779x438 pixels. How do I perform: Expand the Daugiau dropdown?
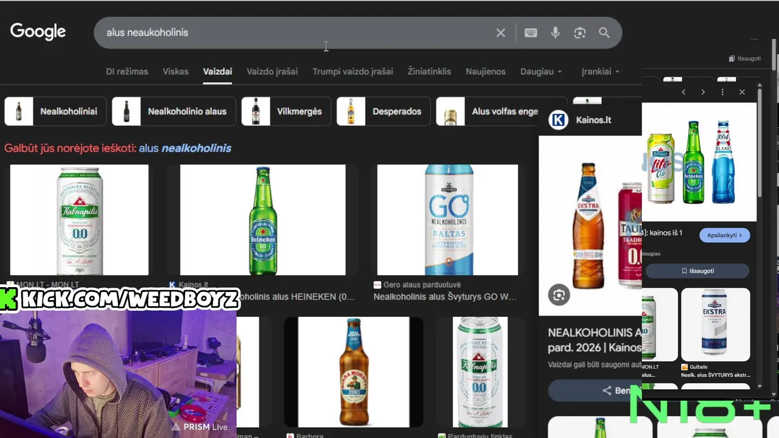point(540,71)
